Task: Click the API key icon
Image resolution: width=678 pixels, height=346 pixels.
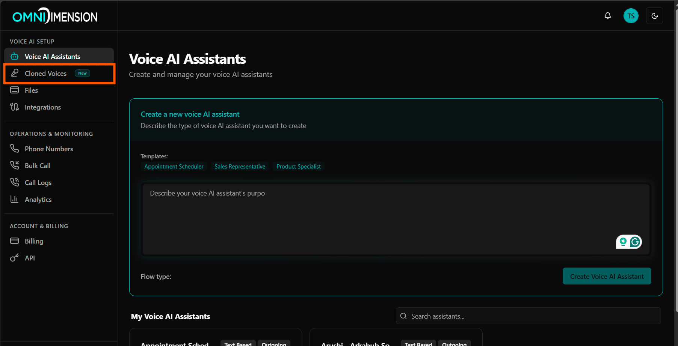Action: tap(14, 258)
